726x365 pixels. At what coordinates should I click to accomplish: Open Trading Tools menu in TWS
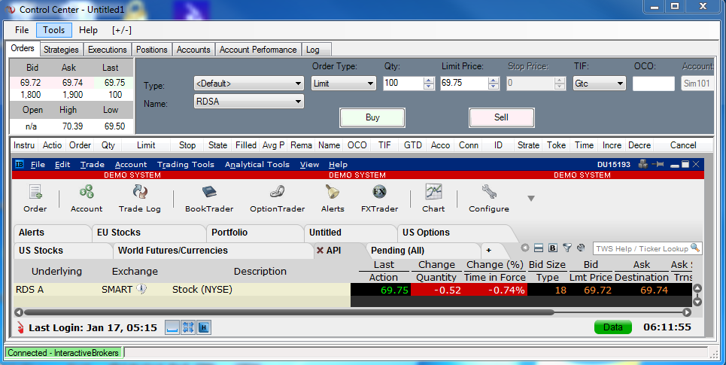(x=186, y=164)
